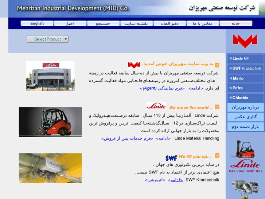Open the دفتر آلمان (Germany office) item

(169, 23)
